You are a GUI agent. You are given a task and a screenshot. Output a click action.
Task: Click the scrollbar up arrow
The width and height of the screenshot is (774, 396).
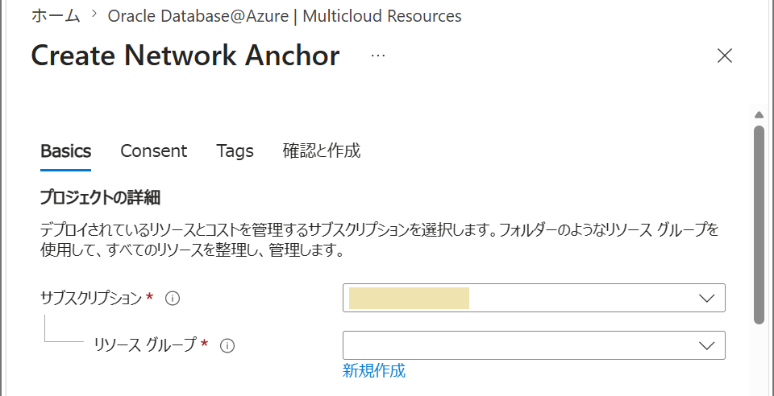tap(759, 115)
